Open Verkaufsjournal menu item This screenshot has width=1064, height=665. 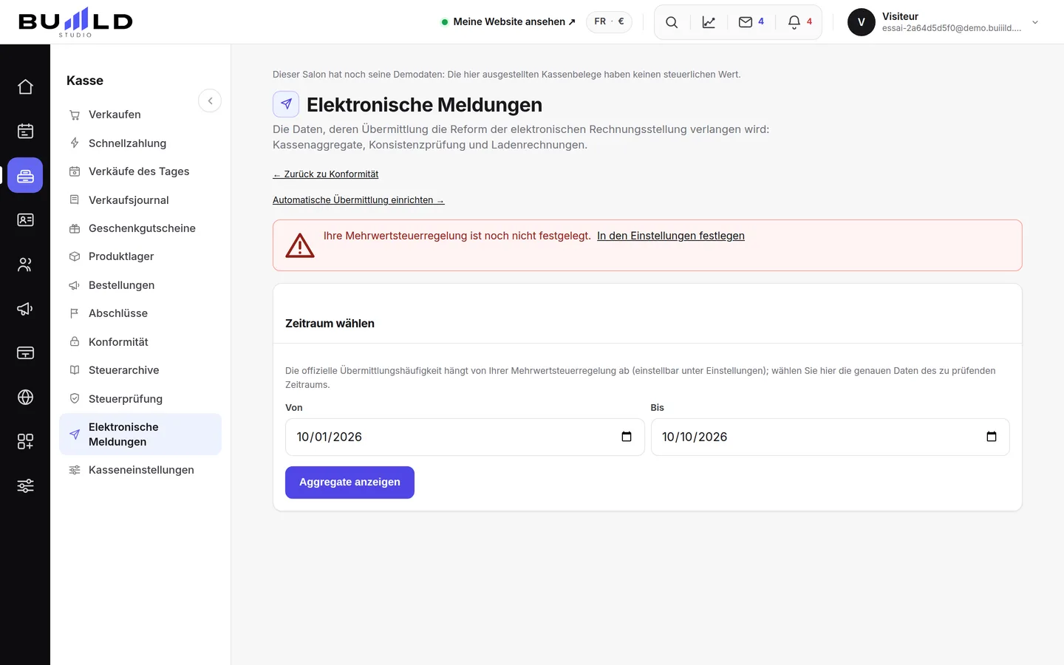140,200
